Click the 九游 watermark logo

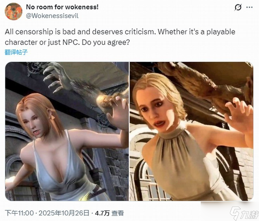244,213
